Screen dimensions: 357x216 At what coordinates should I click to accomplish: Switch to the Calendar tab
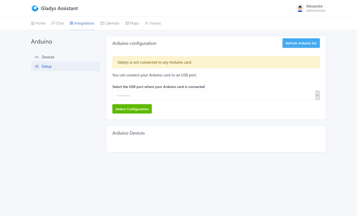(x=110, y=23)
